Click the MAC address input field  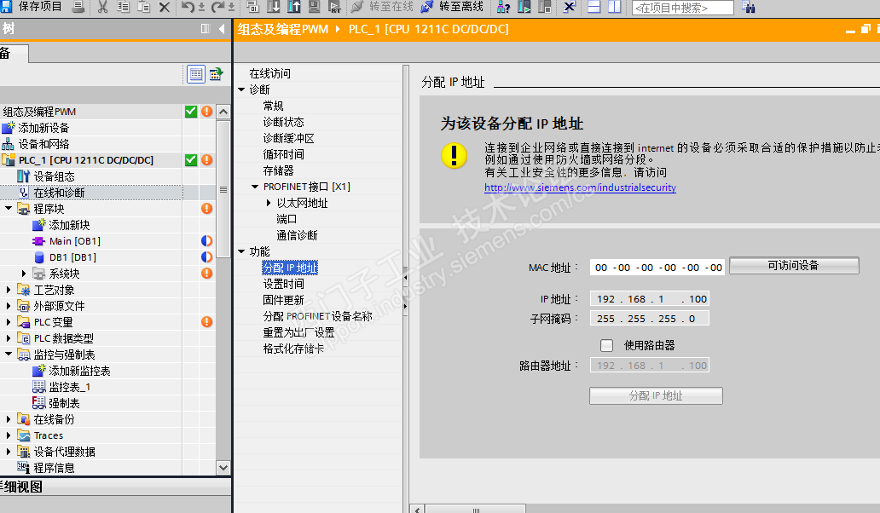pyautogui.click(x=657, y=268)
